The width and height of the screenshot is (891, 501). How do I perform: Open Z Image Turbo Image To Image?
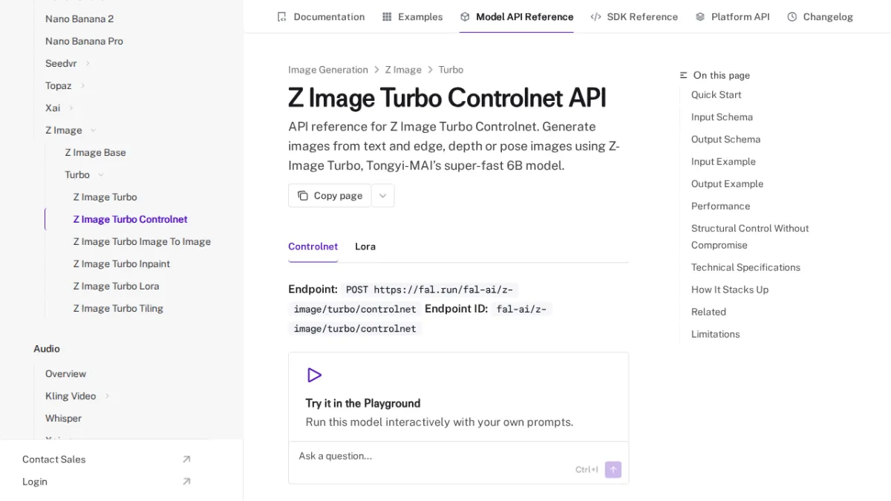142,241
